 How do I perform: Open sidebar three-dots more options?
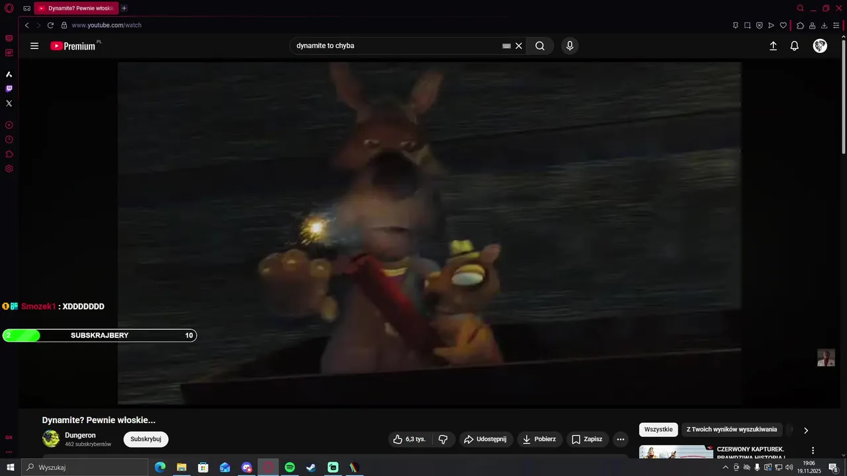coord(9,452)
